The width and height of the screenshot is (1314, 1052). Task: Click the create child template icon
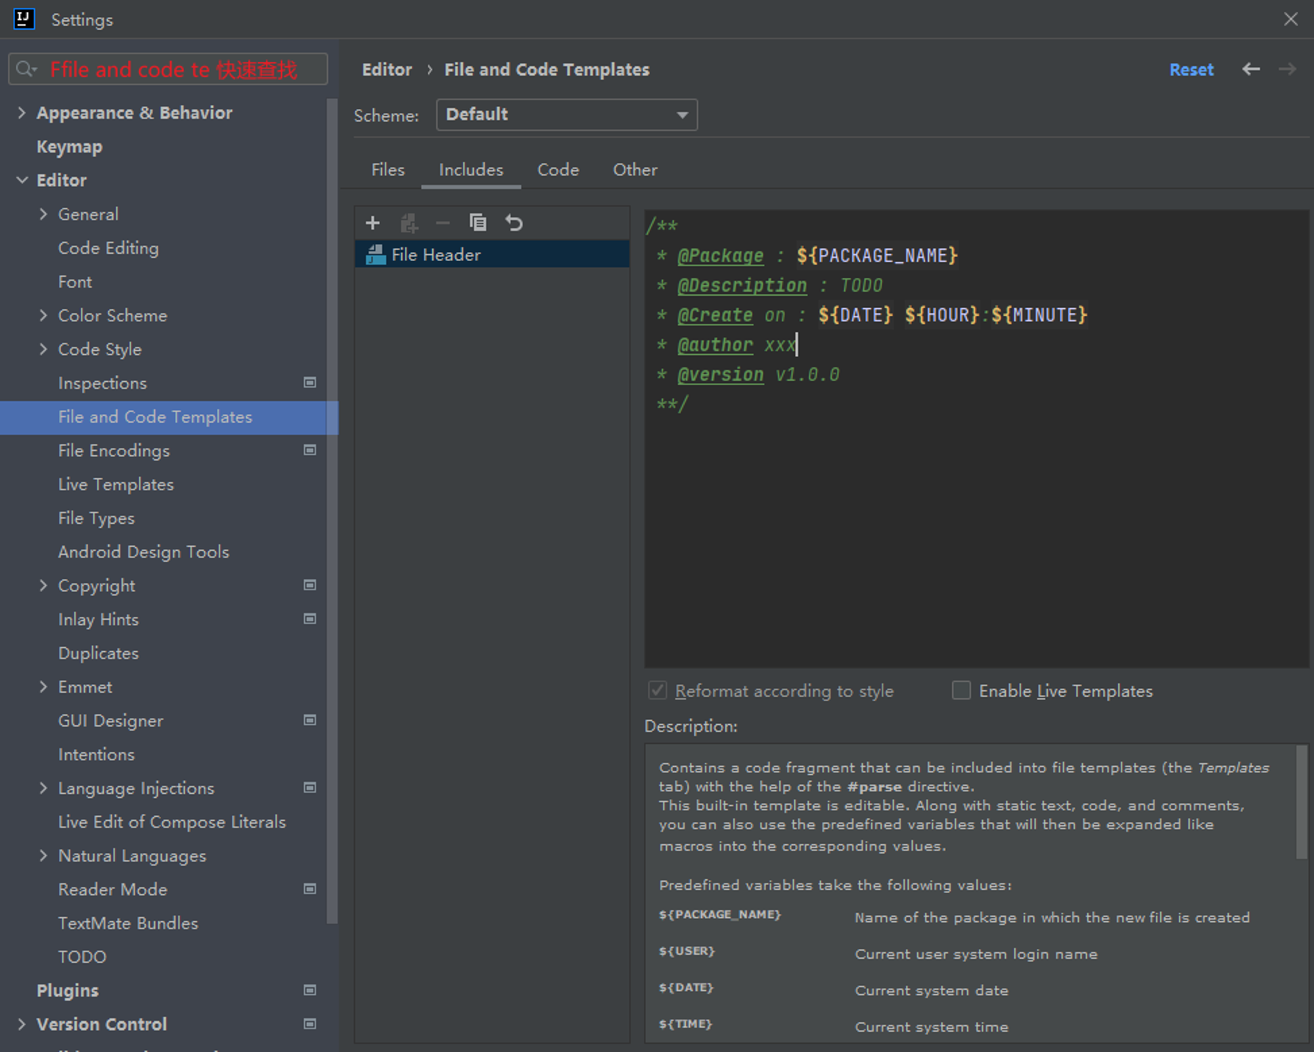409,223
